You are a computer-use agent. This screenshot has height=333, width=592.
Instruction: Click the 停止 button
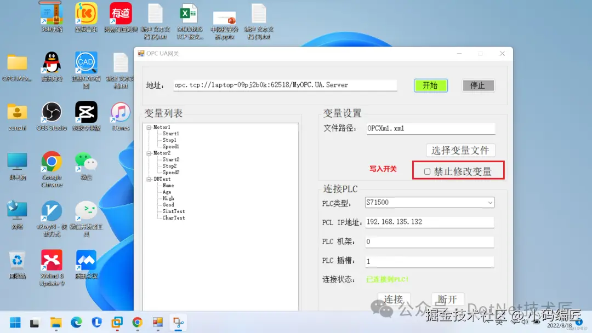coord(479,85)
